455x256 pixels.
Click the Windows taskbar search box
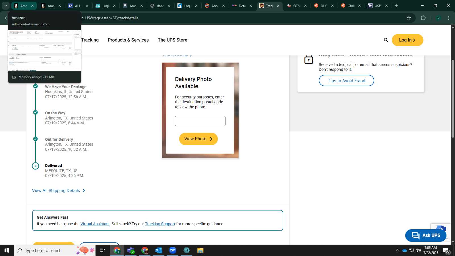pos(55,250)
